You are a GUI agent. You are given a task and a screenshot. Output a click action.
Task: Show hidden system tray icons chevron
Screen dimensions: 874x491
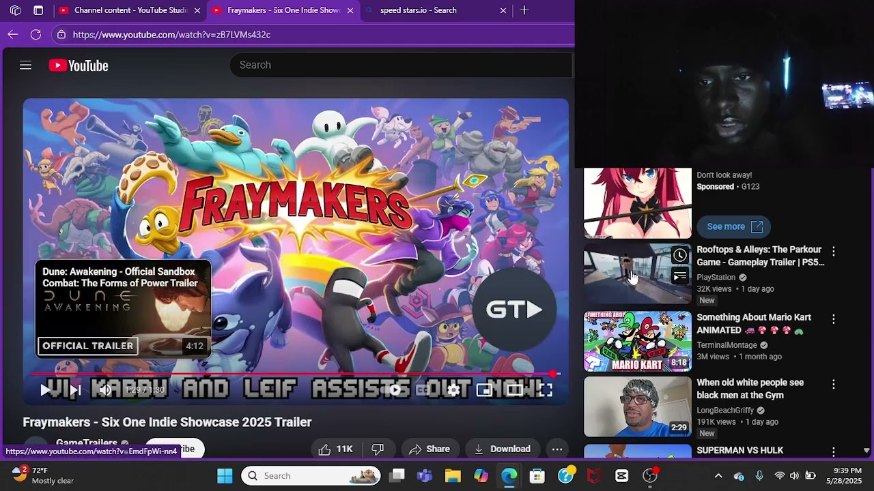coord(718,476)
